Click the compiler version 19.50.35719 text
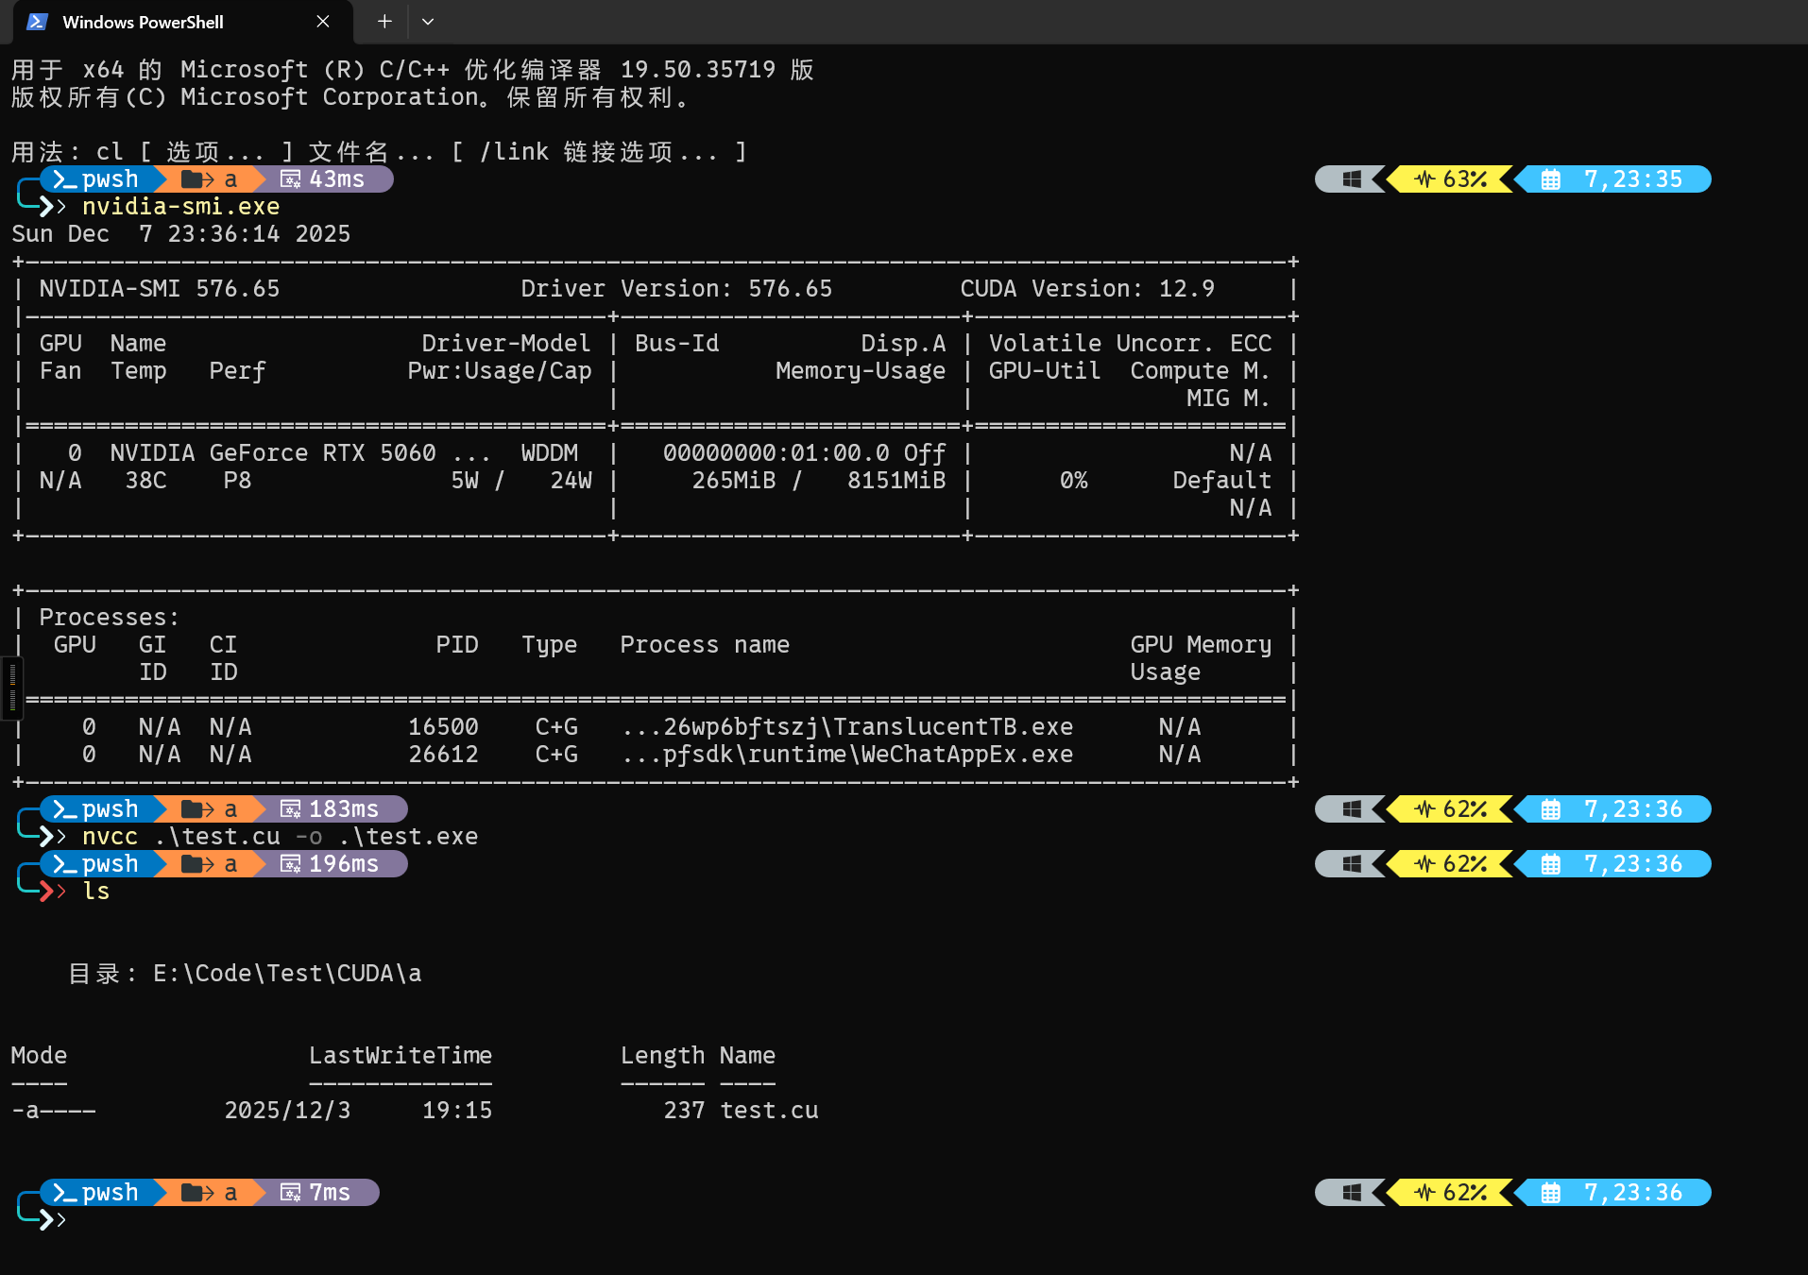The image size is (1808, 1275). [x=698, y=70]
